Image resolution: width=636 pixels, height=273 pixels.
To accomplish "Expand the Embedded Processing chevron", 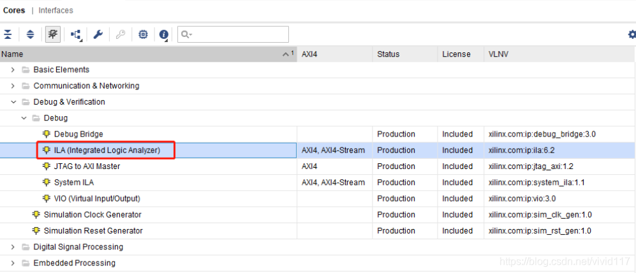I will [13, 263].
